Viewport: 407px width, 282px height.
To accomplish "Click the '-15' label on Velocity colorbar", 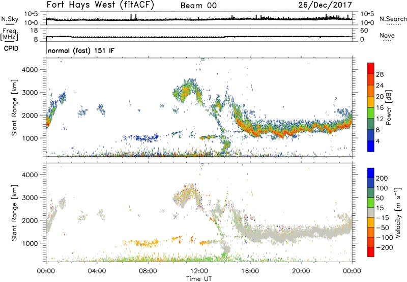I will tap(383, 218).
